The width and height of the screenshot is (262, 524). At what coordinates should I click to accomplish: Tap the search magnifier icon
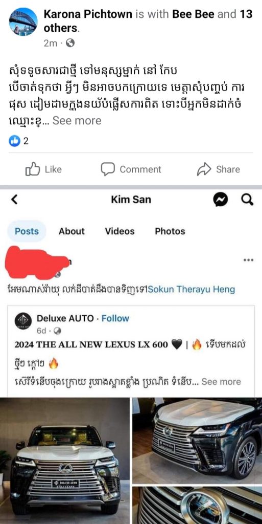(247, 200)
